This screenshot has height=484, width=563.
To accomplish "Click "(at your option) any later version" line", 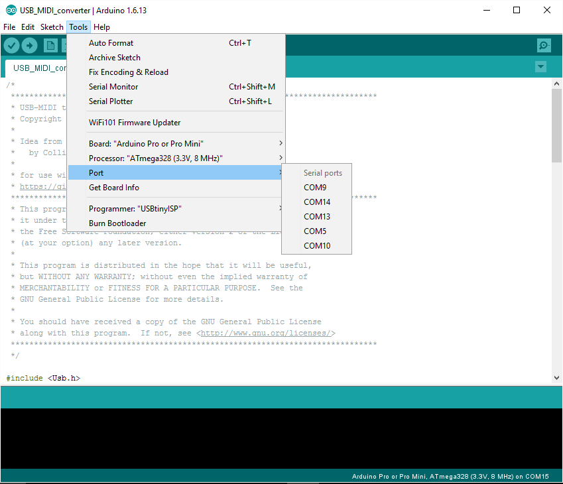I will [96, 243].
